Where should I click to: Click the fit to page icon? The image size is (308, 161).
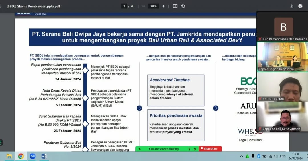click(175, 6)
